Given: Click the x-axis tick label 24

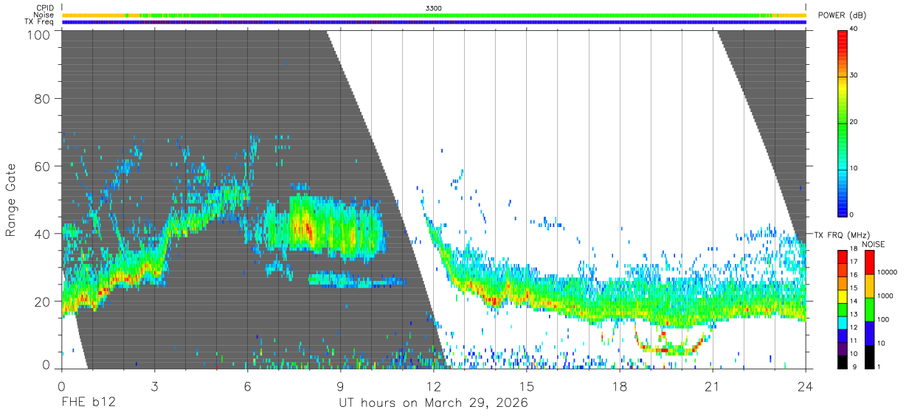Looking at the screenshot, I should point(805,386).
